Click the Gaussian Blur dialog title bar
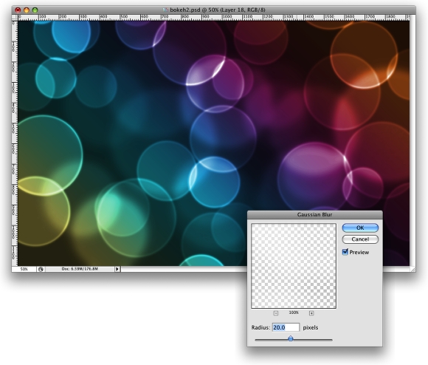 point(314,215)
